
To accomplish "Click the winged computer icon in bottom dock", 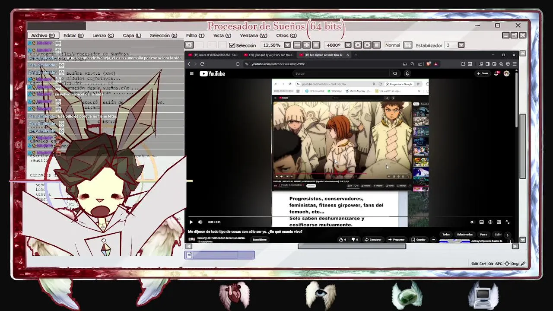I will tap(483, 295).
